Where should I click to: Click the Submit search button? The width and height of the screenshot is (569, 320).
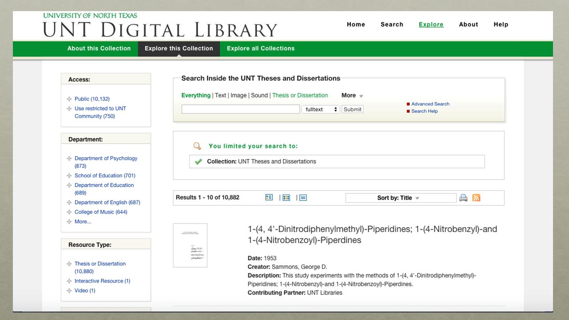(x=353, y=109)
